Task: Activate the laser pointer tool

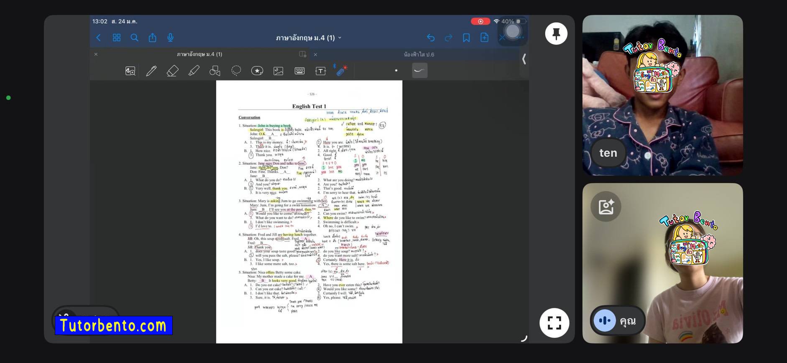Action: (x=341, y=70)
